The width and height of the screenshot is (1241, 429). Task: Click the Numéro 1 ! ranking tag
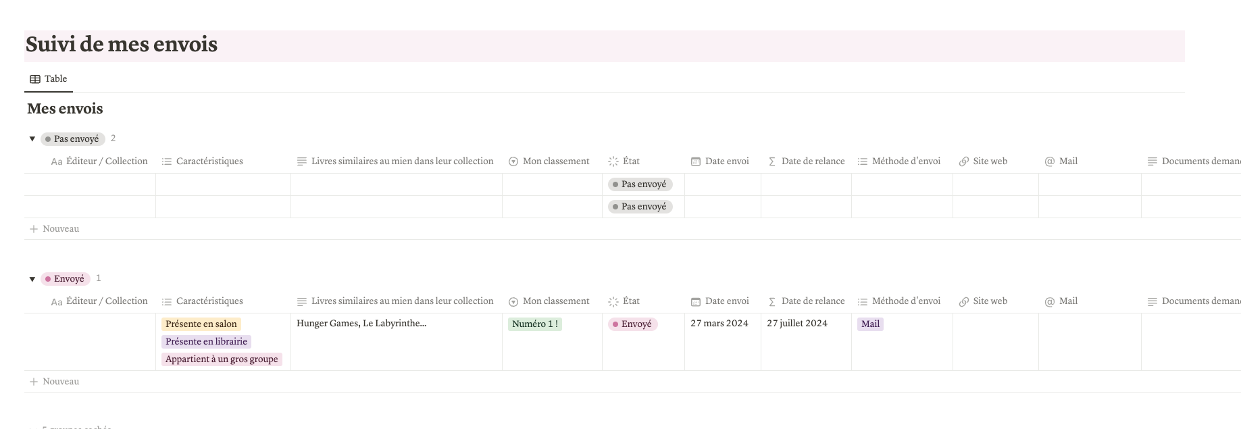point(534,324)
